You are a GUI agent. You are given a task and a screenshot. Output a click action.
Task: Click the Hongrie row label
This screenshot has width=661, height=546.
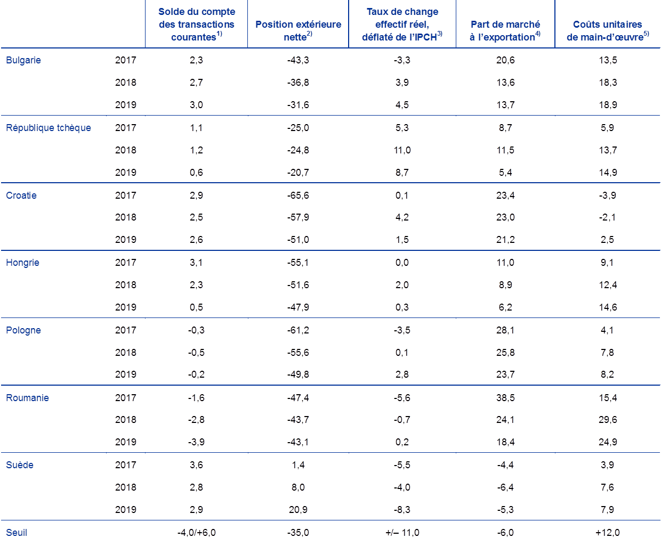click(22, 263)
